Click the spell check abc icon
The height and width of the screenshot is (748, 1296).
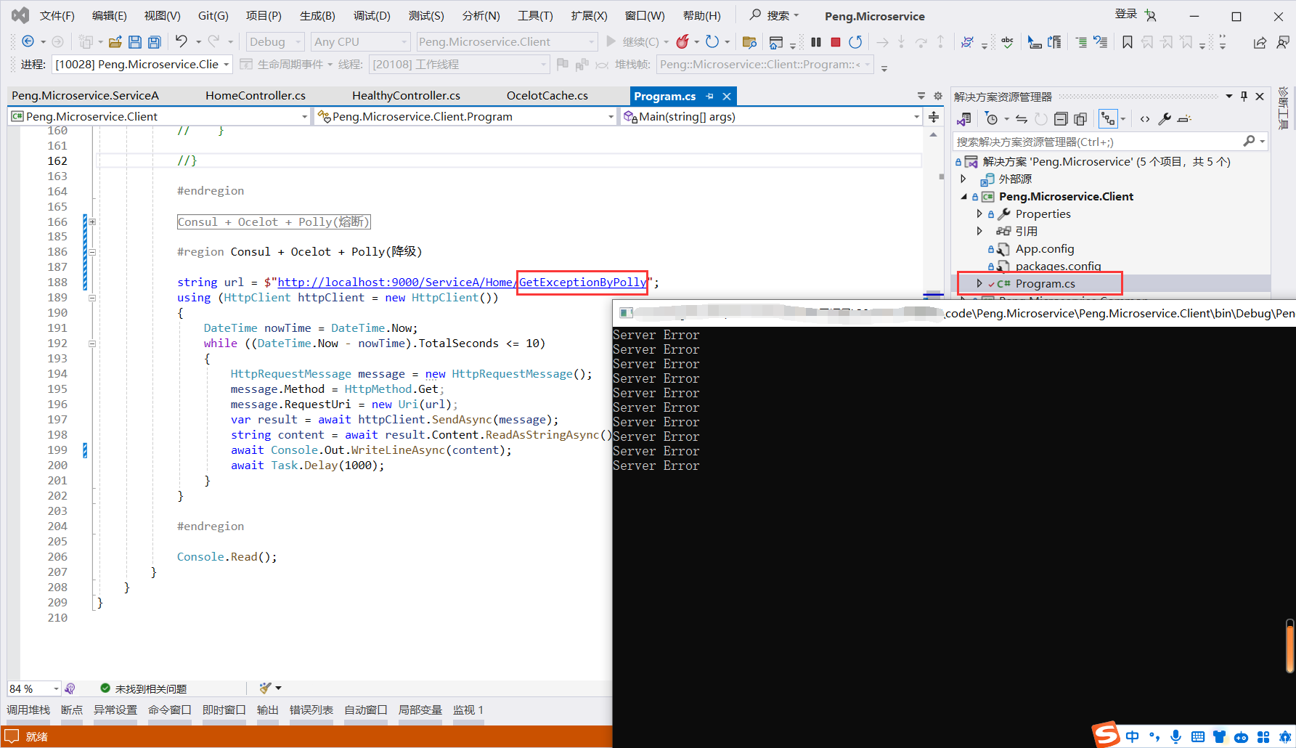tap(1008, 42)
